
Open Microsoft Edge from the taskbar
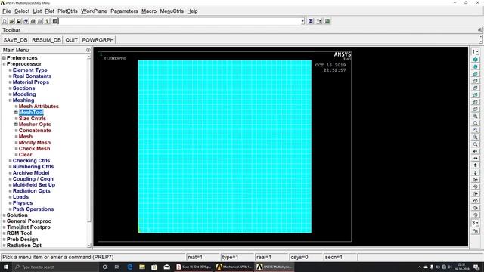pyautogui.click(x=129, y=267)
